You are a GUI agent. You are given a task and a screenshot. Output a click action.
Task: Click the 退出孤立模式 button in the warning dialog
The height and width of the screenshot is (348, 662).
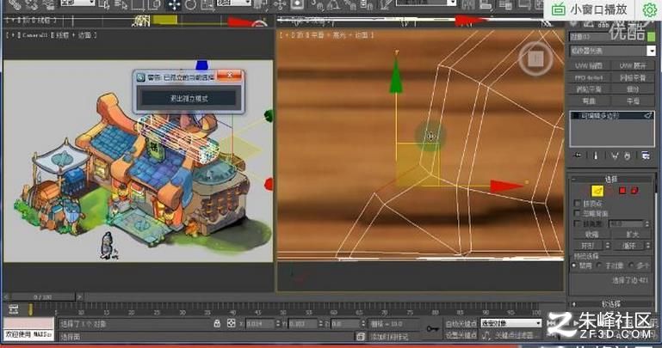189,98
